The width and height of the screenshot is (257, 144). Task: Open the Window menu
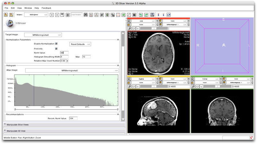pyautogui.click(x=28, y=8)
